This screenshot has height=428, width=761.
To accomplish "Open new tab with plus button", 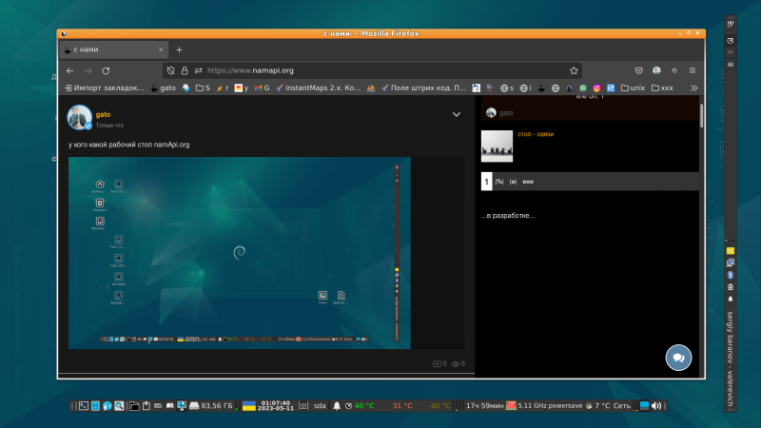I will point(179,49).
